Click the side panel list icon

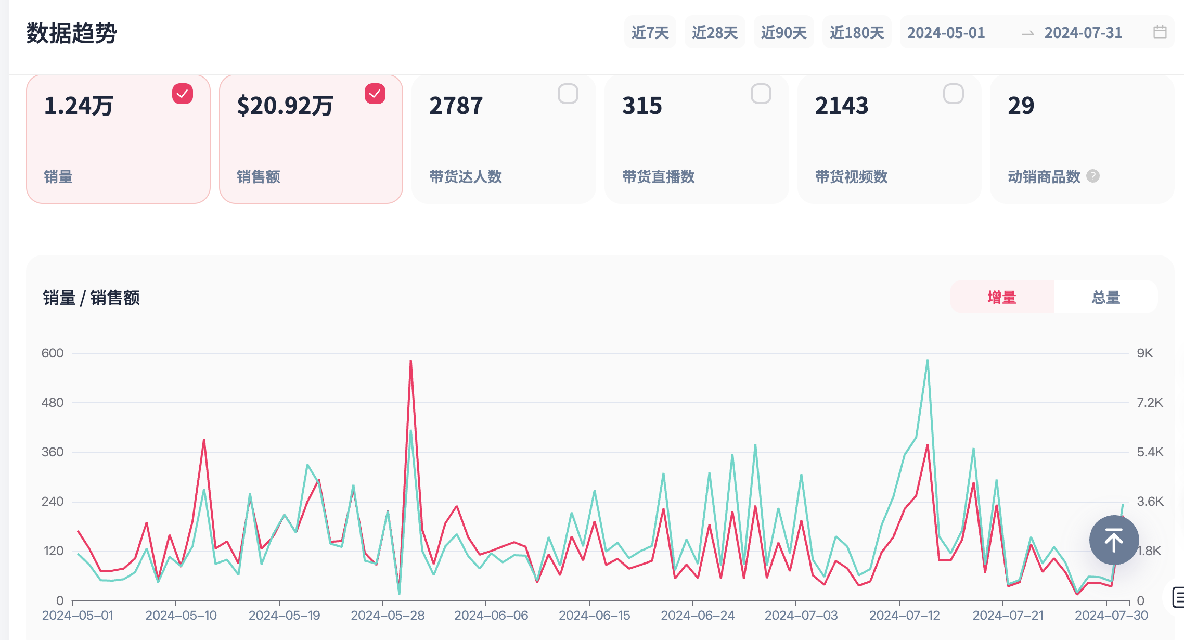pyautogui.click(x=1178, y=597)
